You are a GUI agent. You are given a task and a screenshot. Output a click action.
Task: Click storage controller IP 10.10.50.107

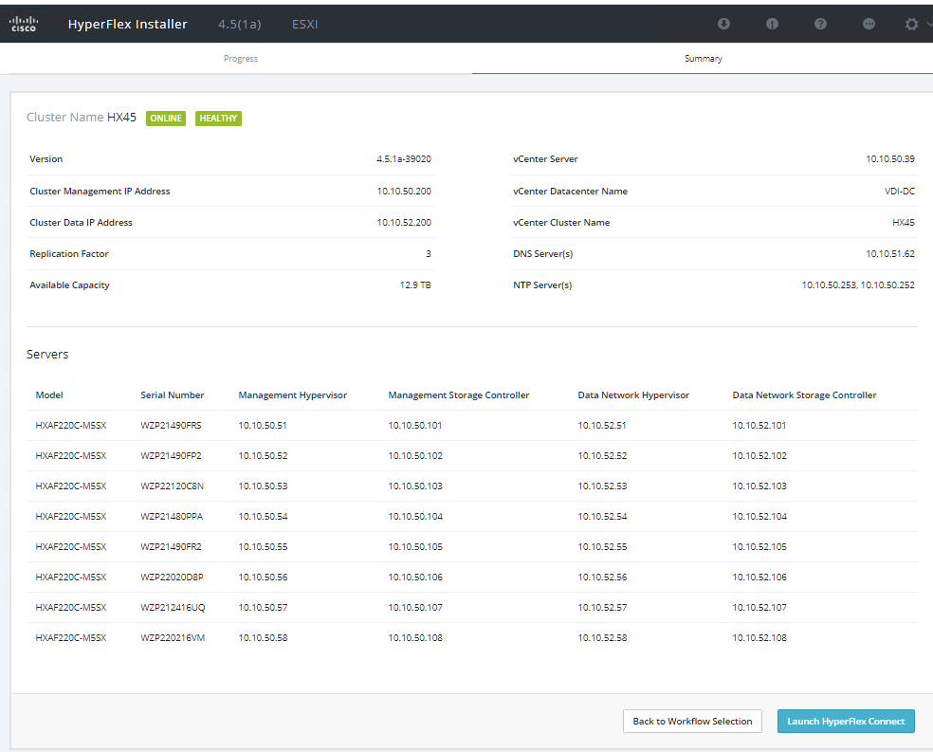(x=415, y=608)
